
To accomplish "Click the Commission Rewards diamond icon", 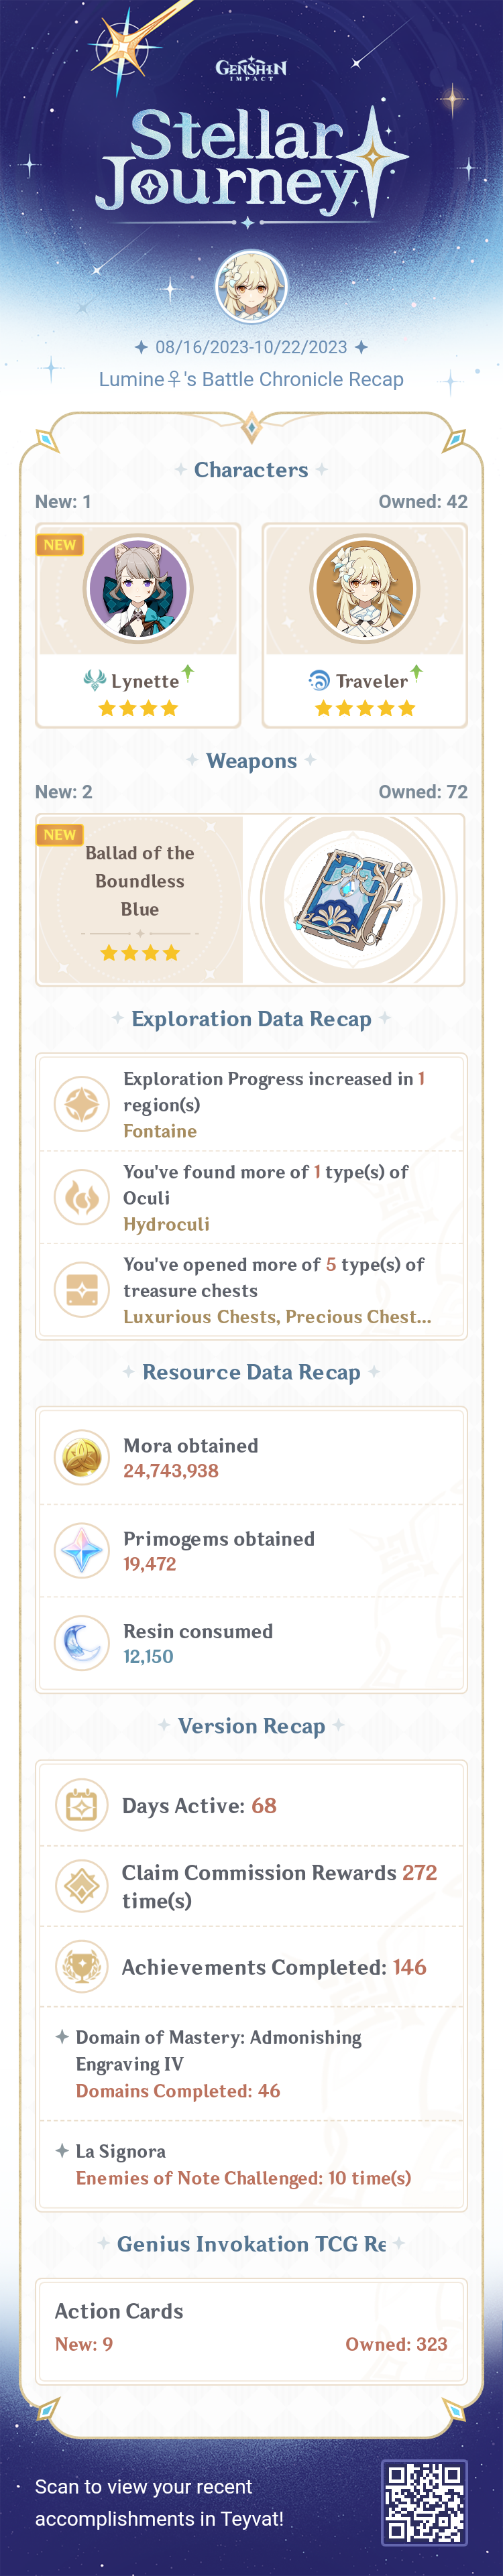I will 81,1885.
